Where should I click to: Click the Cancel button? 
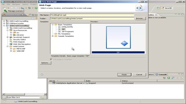pos(139,75)
